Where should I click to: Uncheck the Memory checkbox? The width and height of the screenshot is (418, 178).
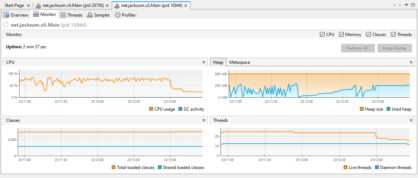[341, 34]
